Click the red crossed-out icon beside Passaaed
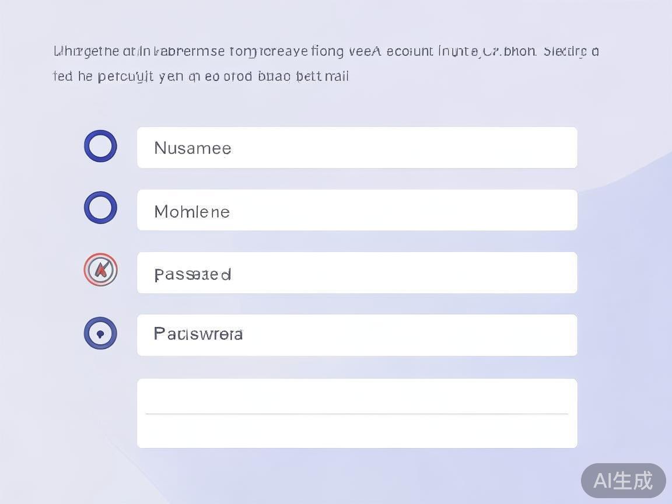 (x=100, y=269)
